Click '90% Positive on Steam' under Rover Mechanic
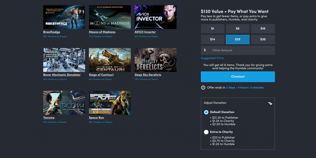The image size is (316, 158). coord(55,79)
